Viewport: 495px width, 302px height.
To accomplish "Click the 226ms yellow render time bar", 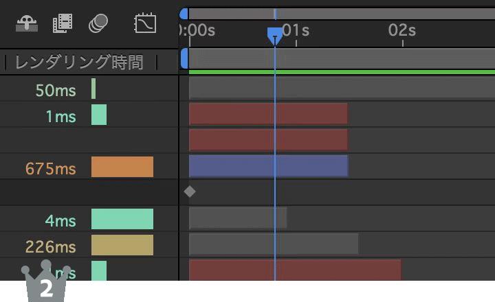I will point(122,245).
